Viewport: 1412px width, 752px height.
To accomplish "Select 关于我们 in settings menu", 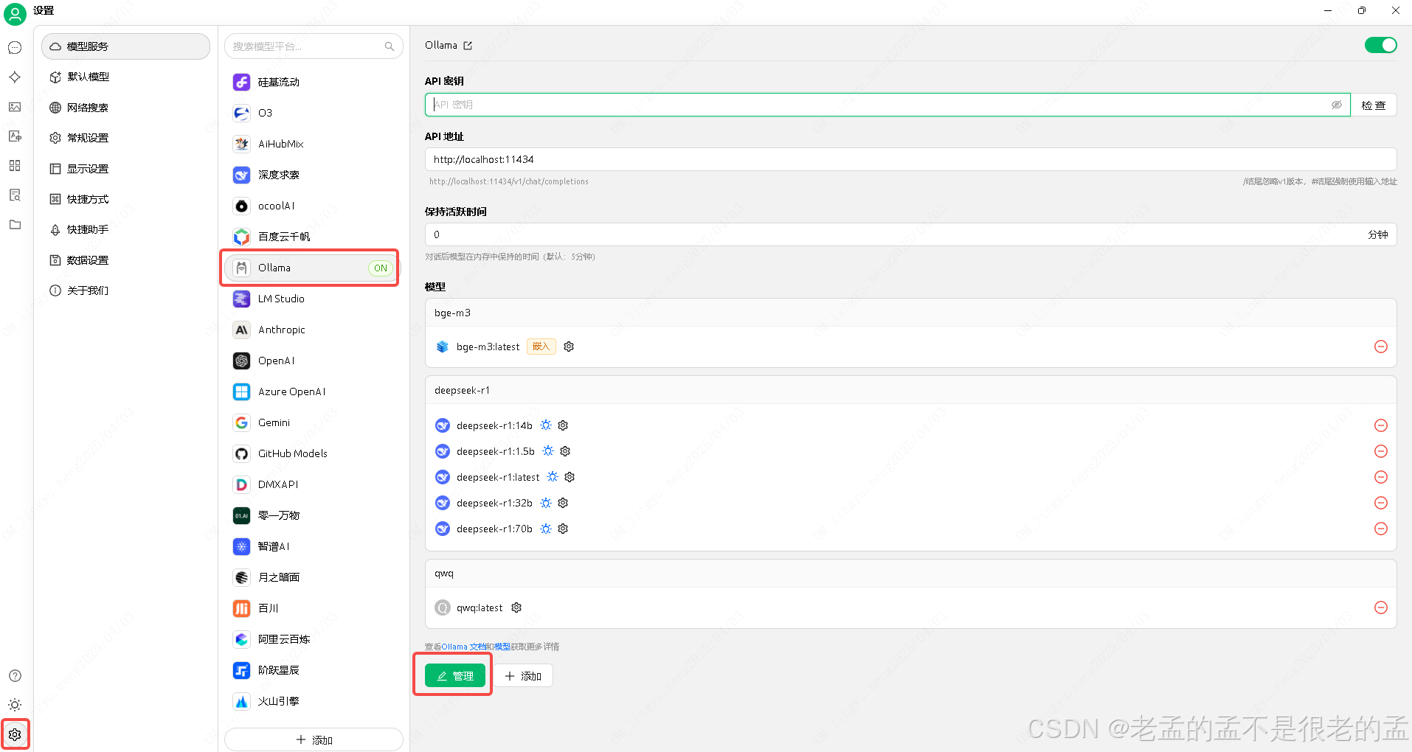I will [x=125, y=290].
